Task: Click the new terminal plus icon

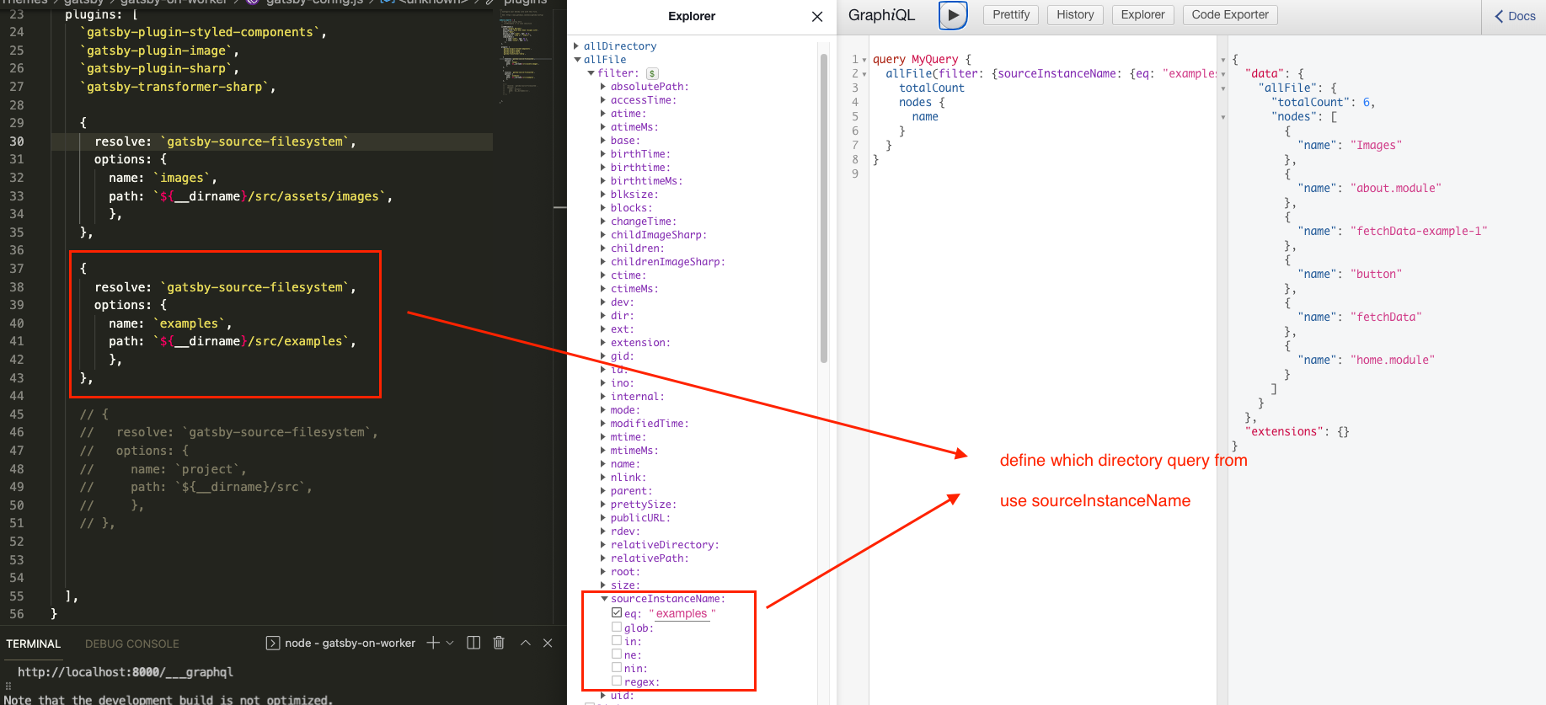Action: (433, 643)
